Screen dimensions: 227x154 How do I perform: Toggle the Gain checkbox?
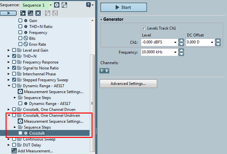click(20, 20)
